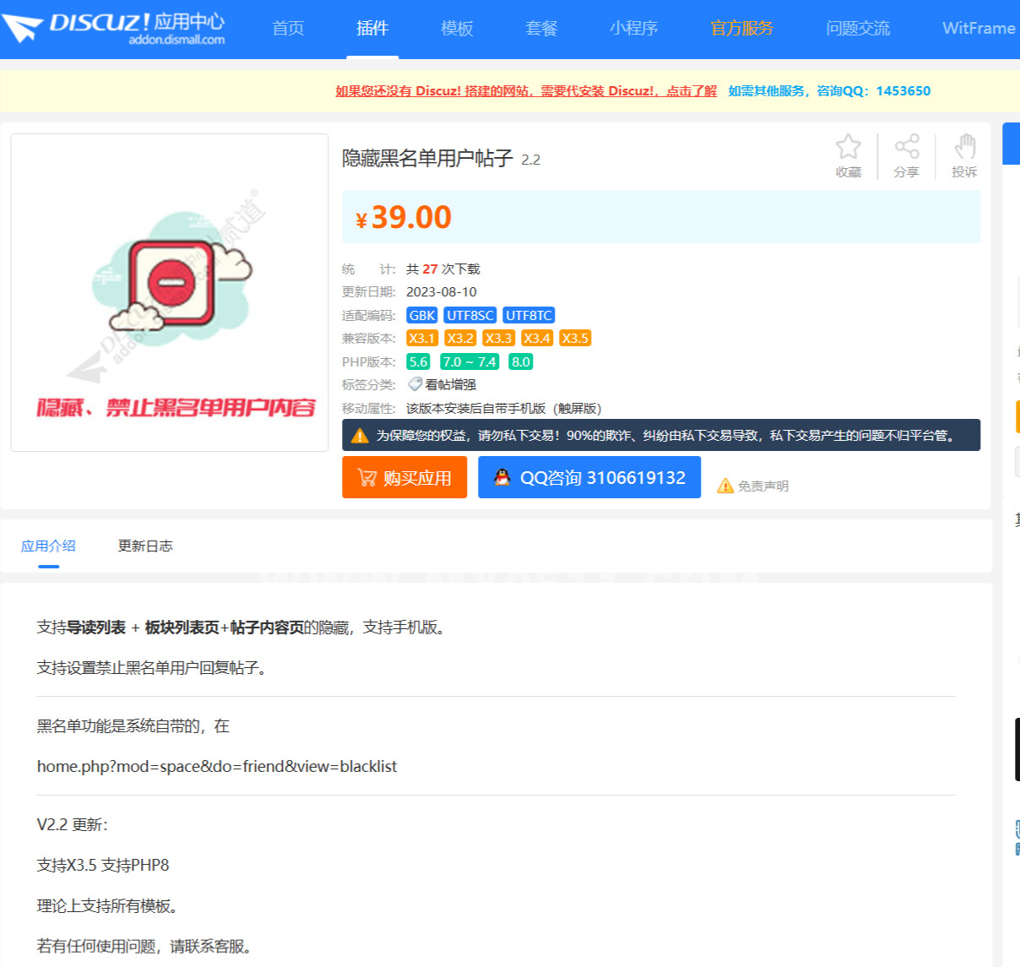1020x967 pixels.
Task: Open the 模板 navigation item
Action: tap(457, 29)
